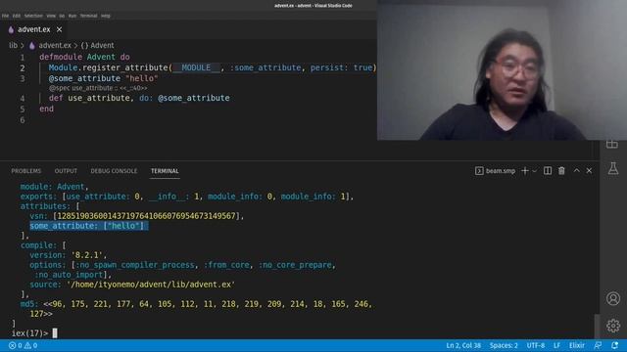Image resolution: width=627 pixels, height=352 pixels.
Task: Change indentation via Spaces: 2
Action: [504, 345]
